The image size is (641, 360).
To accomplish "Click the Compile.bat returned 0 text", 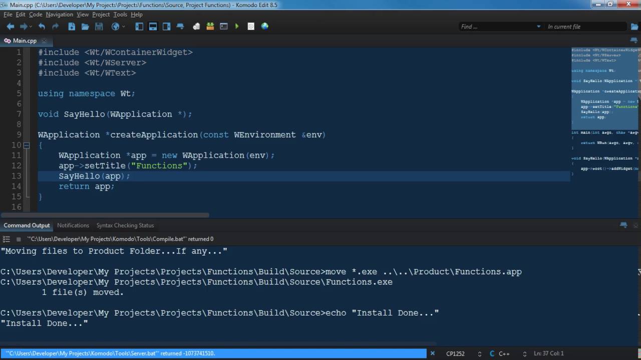I will click(x=120, y=239).
